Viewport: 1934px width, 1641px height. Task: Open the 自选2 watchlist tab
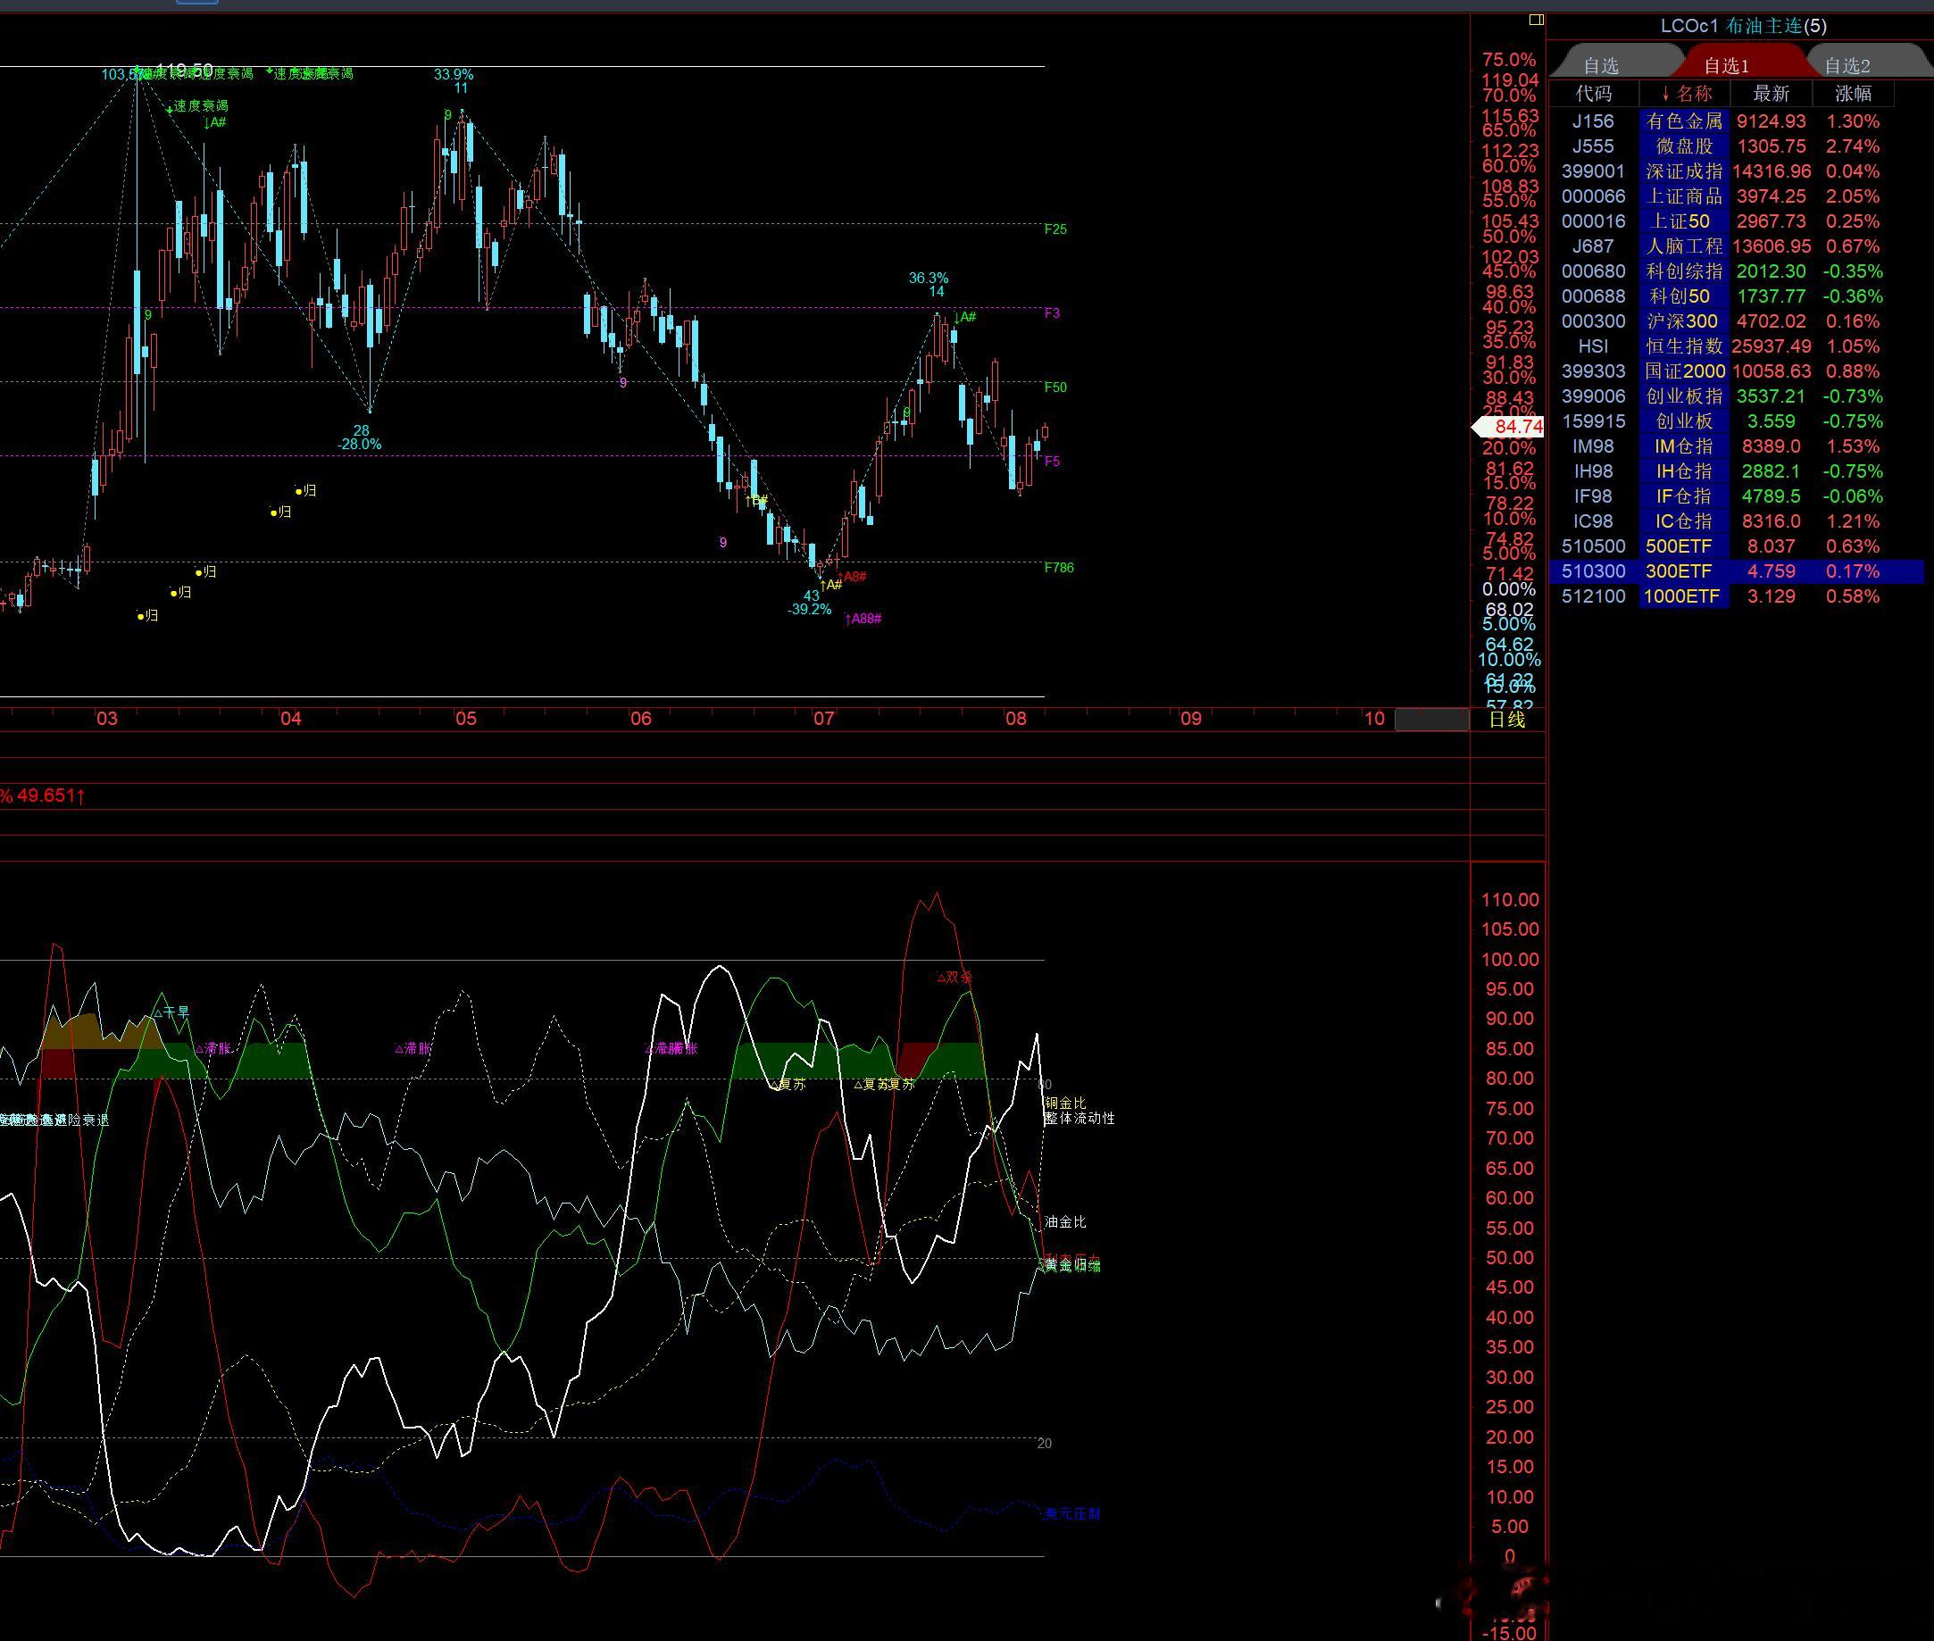pos(1847,65)
